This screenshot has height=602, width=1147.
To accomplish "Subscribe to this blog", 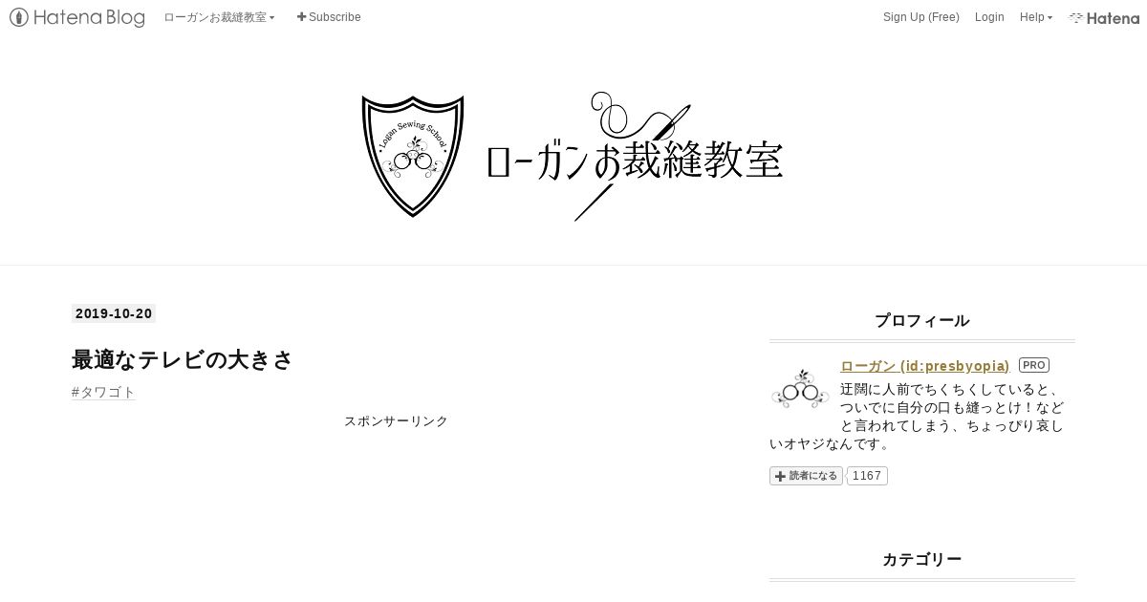I will [329, 17].
